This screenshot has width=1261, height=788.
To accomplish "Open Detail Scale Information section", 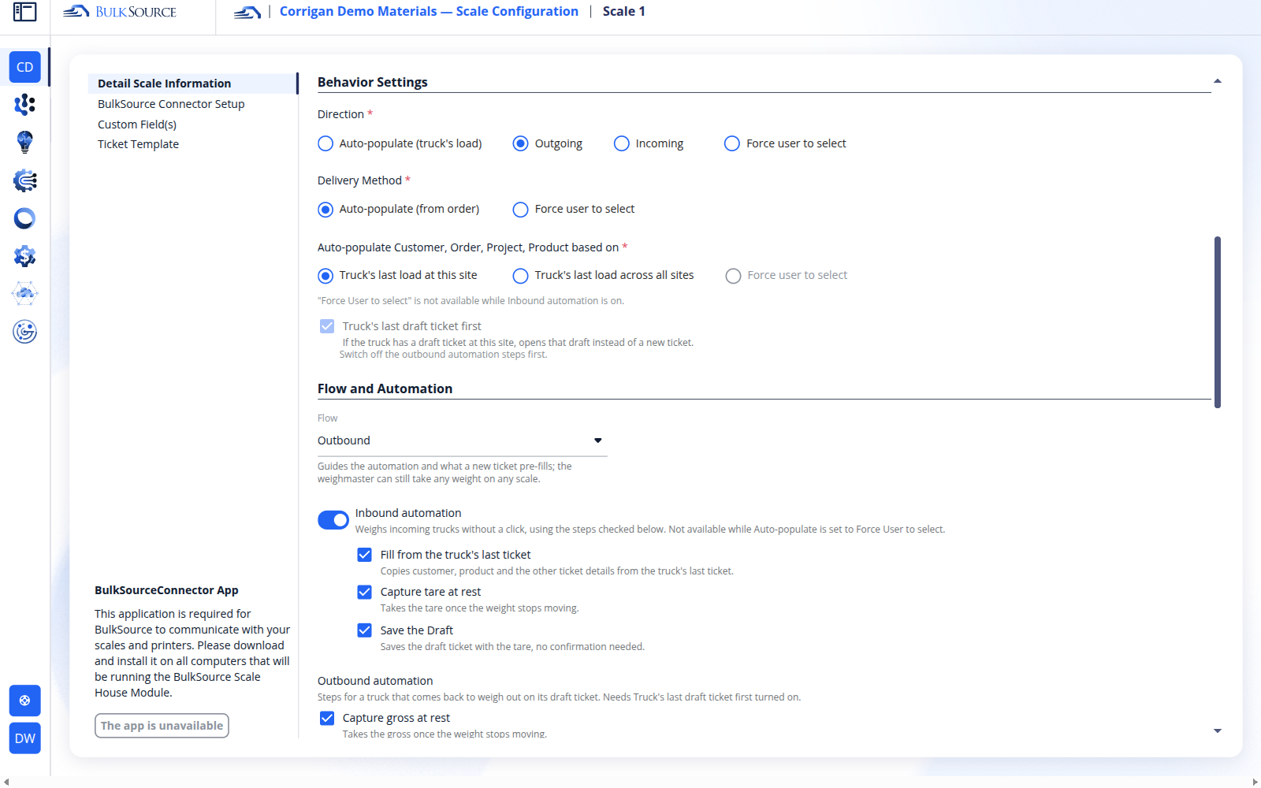I will pyautogui.click(x=193, y=84).
